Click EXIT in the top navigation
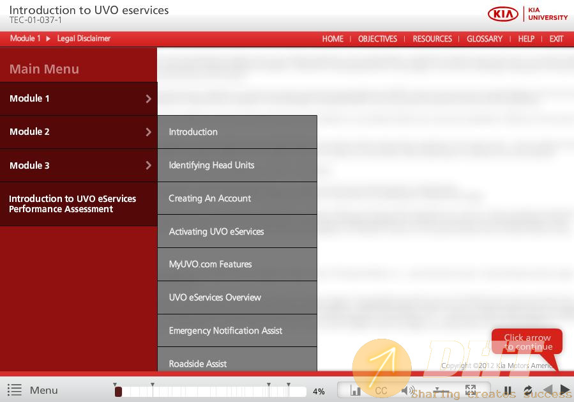 click(556, 39)
